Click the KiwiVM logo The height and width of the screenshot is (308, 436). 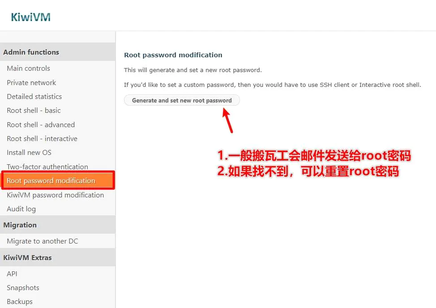pos(30,17)
